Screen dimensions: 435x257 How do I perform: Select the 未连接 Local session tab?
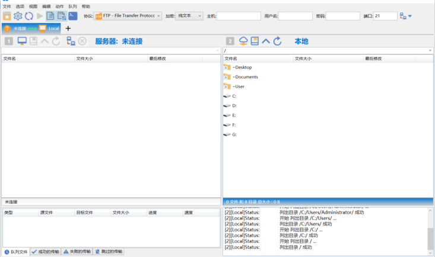click(31, 28)
